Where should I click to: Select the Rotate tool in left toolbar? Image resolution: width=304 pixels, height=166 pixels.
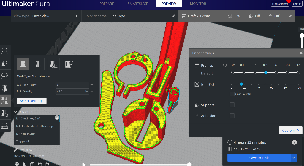click(5, 76)
